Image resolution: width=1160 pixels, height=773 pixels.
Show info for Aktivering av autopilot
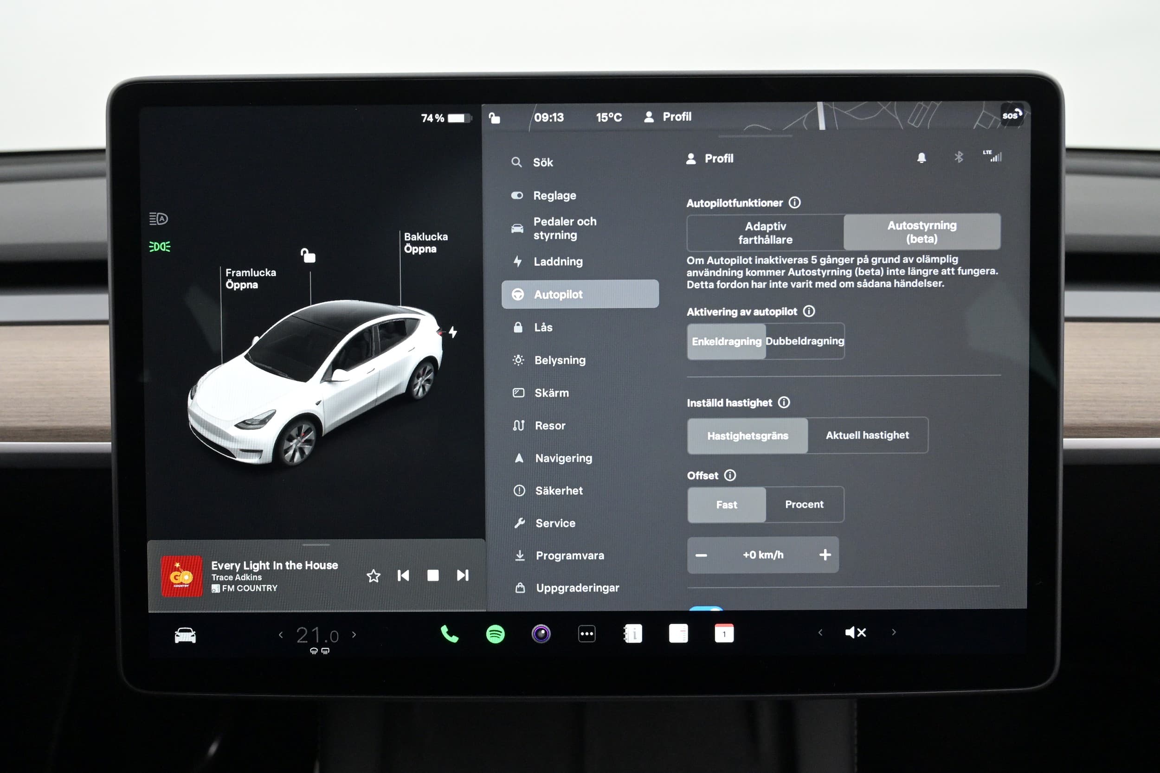(x=809, y=311)
